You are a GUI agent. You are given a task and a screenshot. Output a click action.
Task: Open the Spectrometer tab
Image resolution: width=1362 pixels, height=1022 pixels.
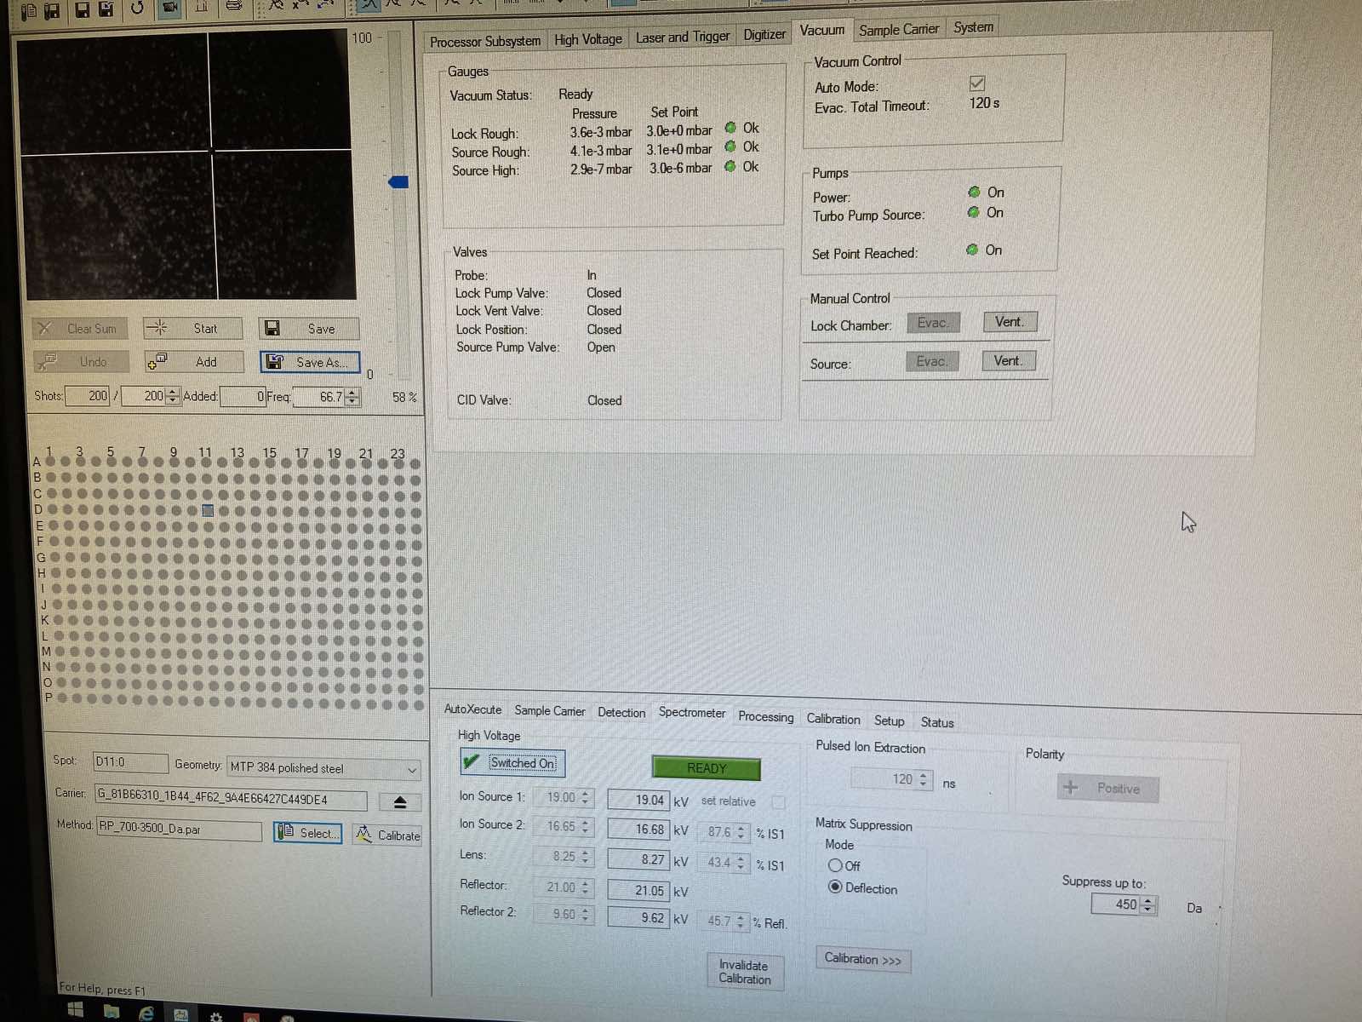pyautogui.click(x=691, y=713)
